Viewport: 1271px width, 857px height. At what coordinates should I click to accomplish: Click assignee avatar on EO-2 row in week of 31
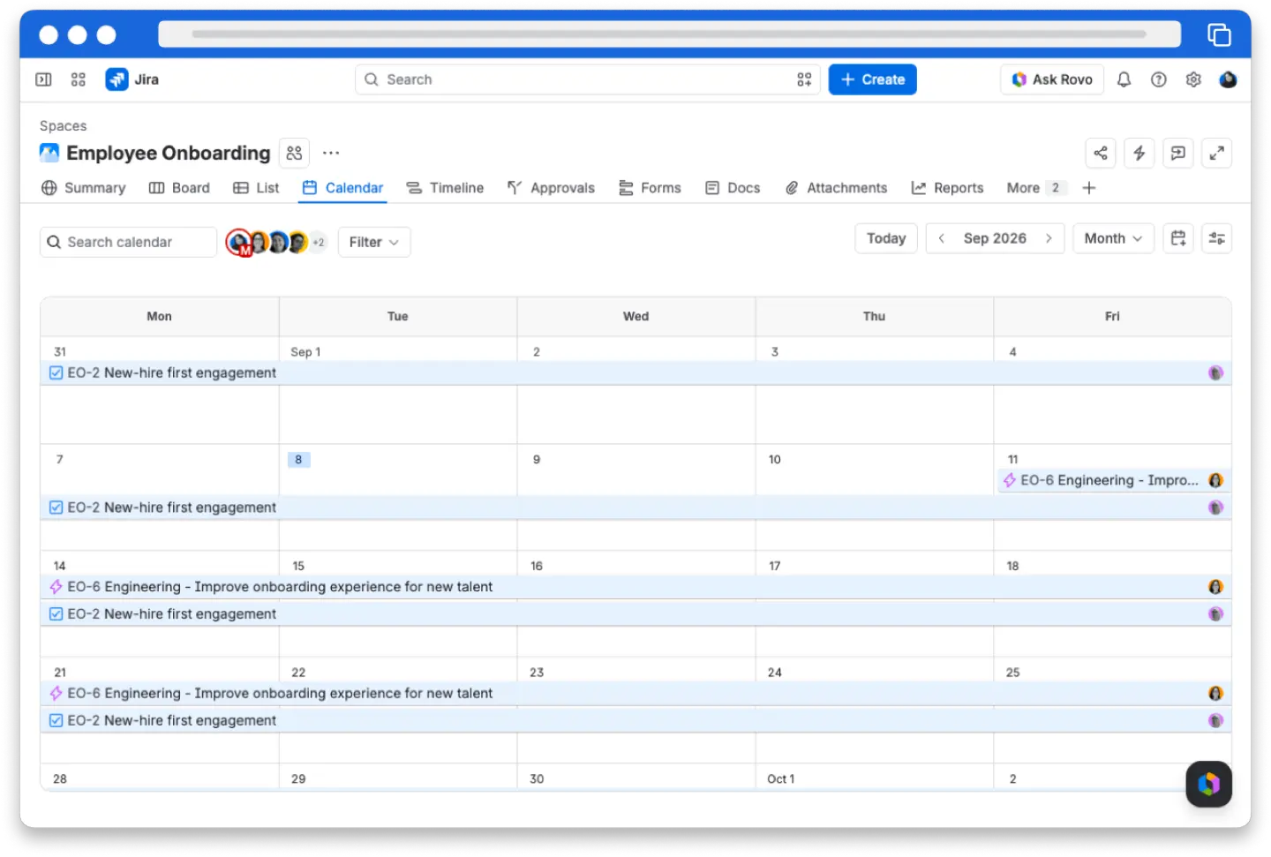coord(1215,373)
